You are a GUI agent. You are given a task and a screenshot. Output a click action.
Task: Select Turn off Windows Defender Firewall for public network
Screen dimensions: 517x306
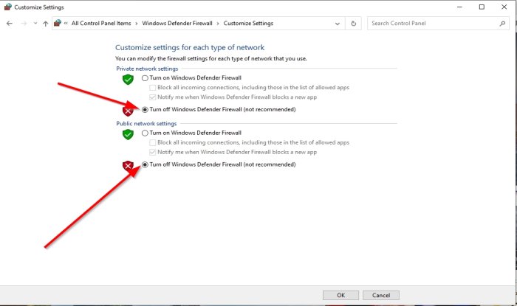point(145,164)
